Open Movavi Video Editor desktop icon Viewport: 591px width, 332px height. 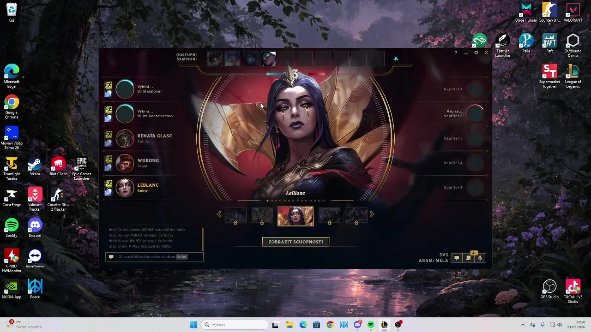tap(12, 138)
